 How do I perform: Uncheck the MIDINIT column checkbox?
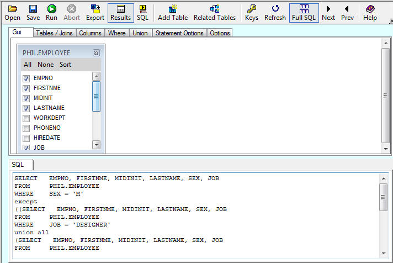(x=26, y=98)
